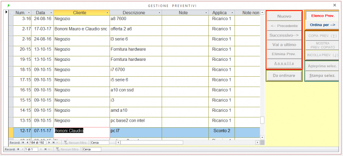The width and height of the screenshot is (343, 156).
Task: Click the pc base2 con intel description cell
Action: [136, 122]
